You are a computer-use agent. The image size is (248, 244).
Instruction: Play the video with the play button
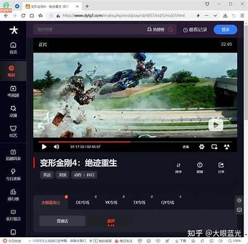[44, 147]
